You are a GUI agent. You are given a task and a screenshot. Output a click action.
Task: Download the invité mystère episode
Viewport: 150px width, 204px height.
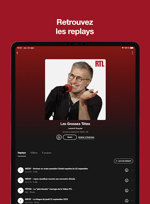[127, 170]
